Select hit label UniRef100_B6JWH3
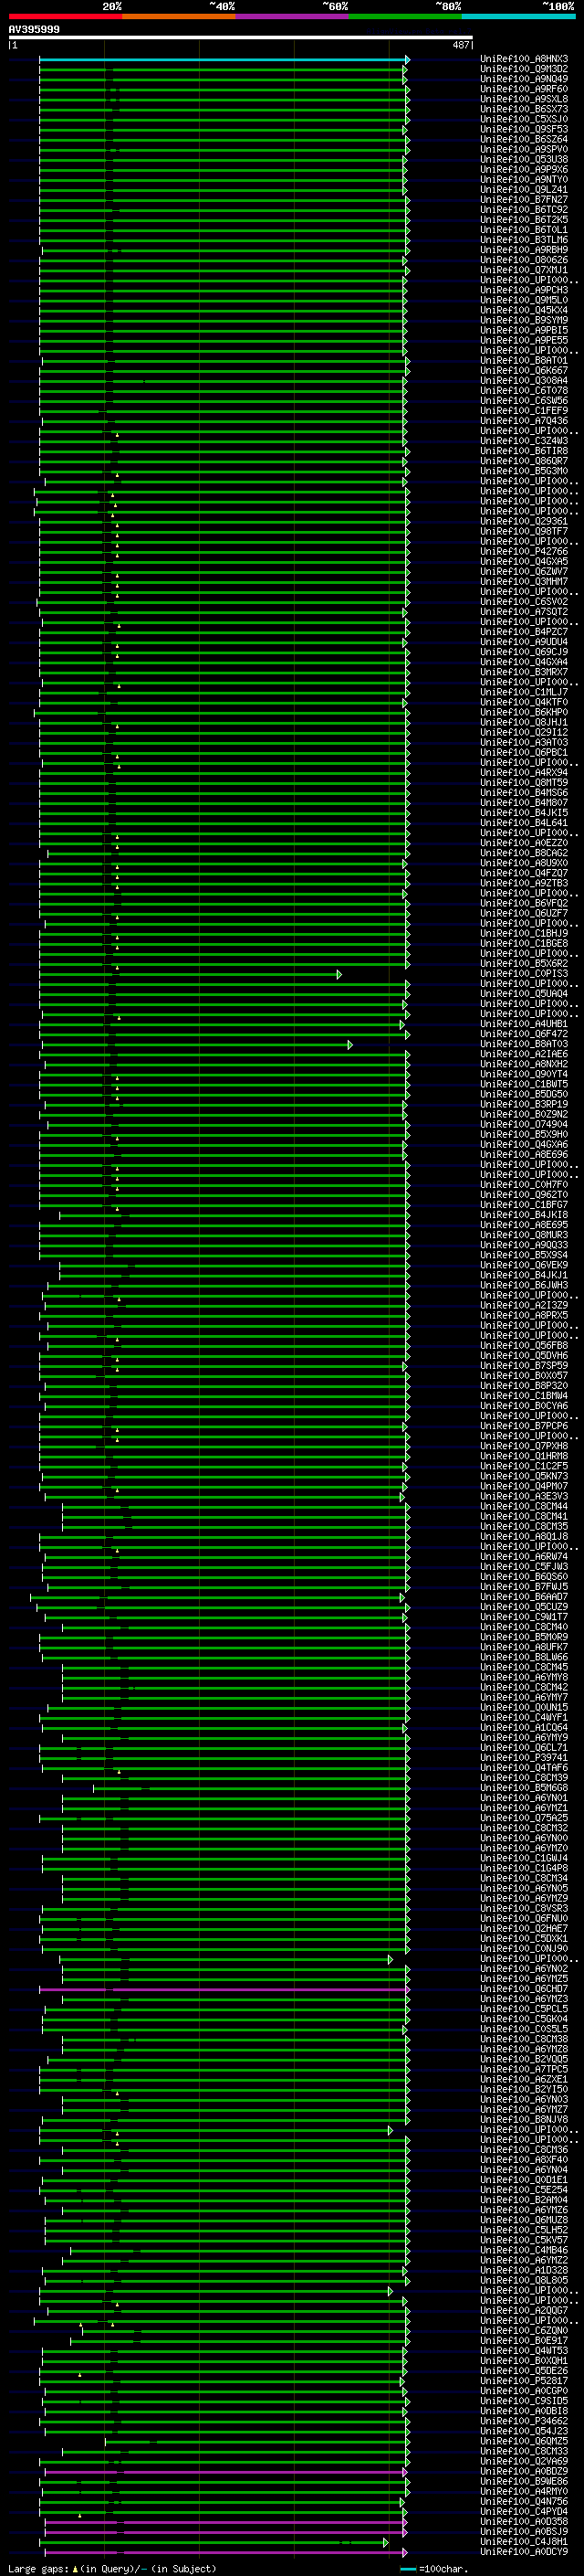 coord(524,1285)
